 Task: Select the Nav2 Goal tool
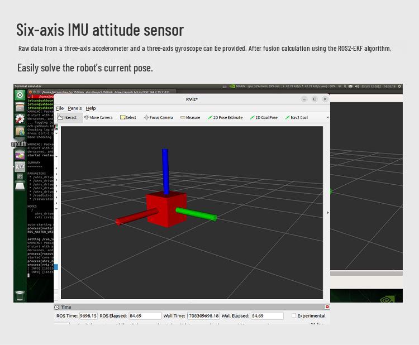(x=296, y=117)
